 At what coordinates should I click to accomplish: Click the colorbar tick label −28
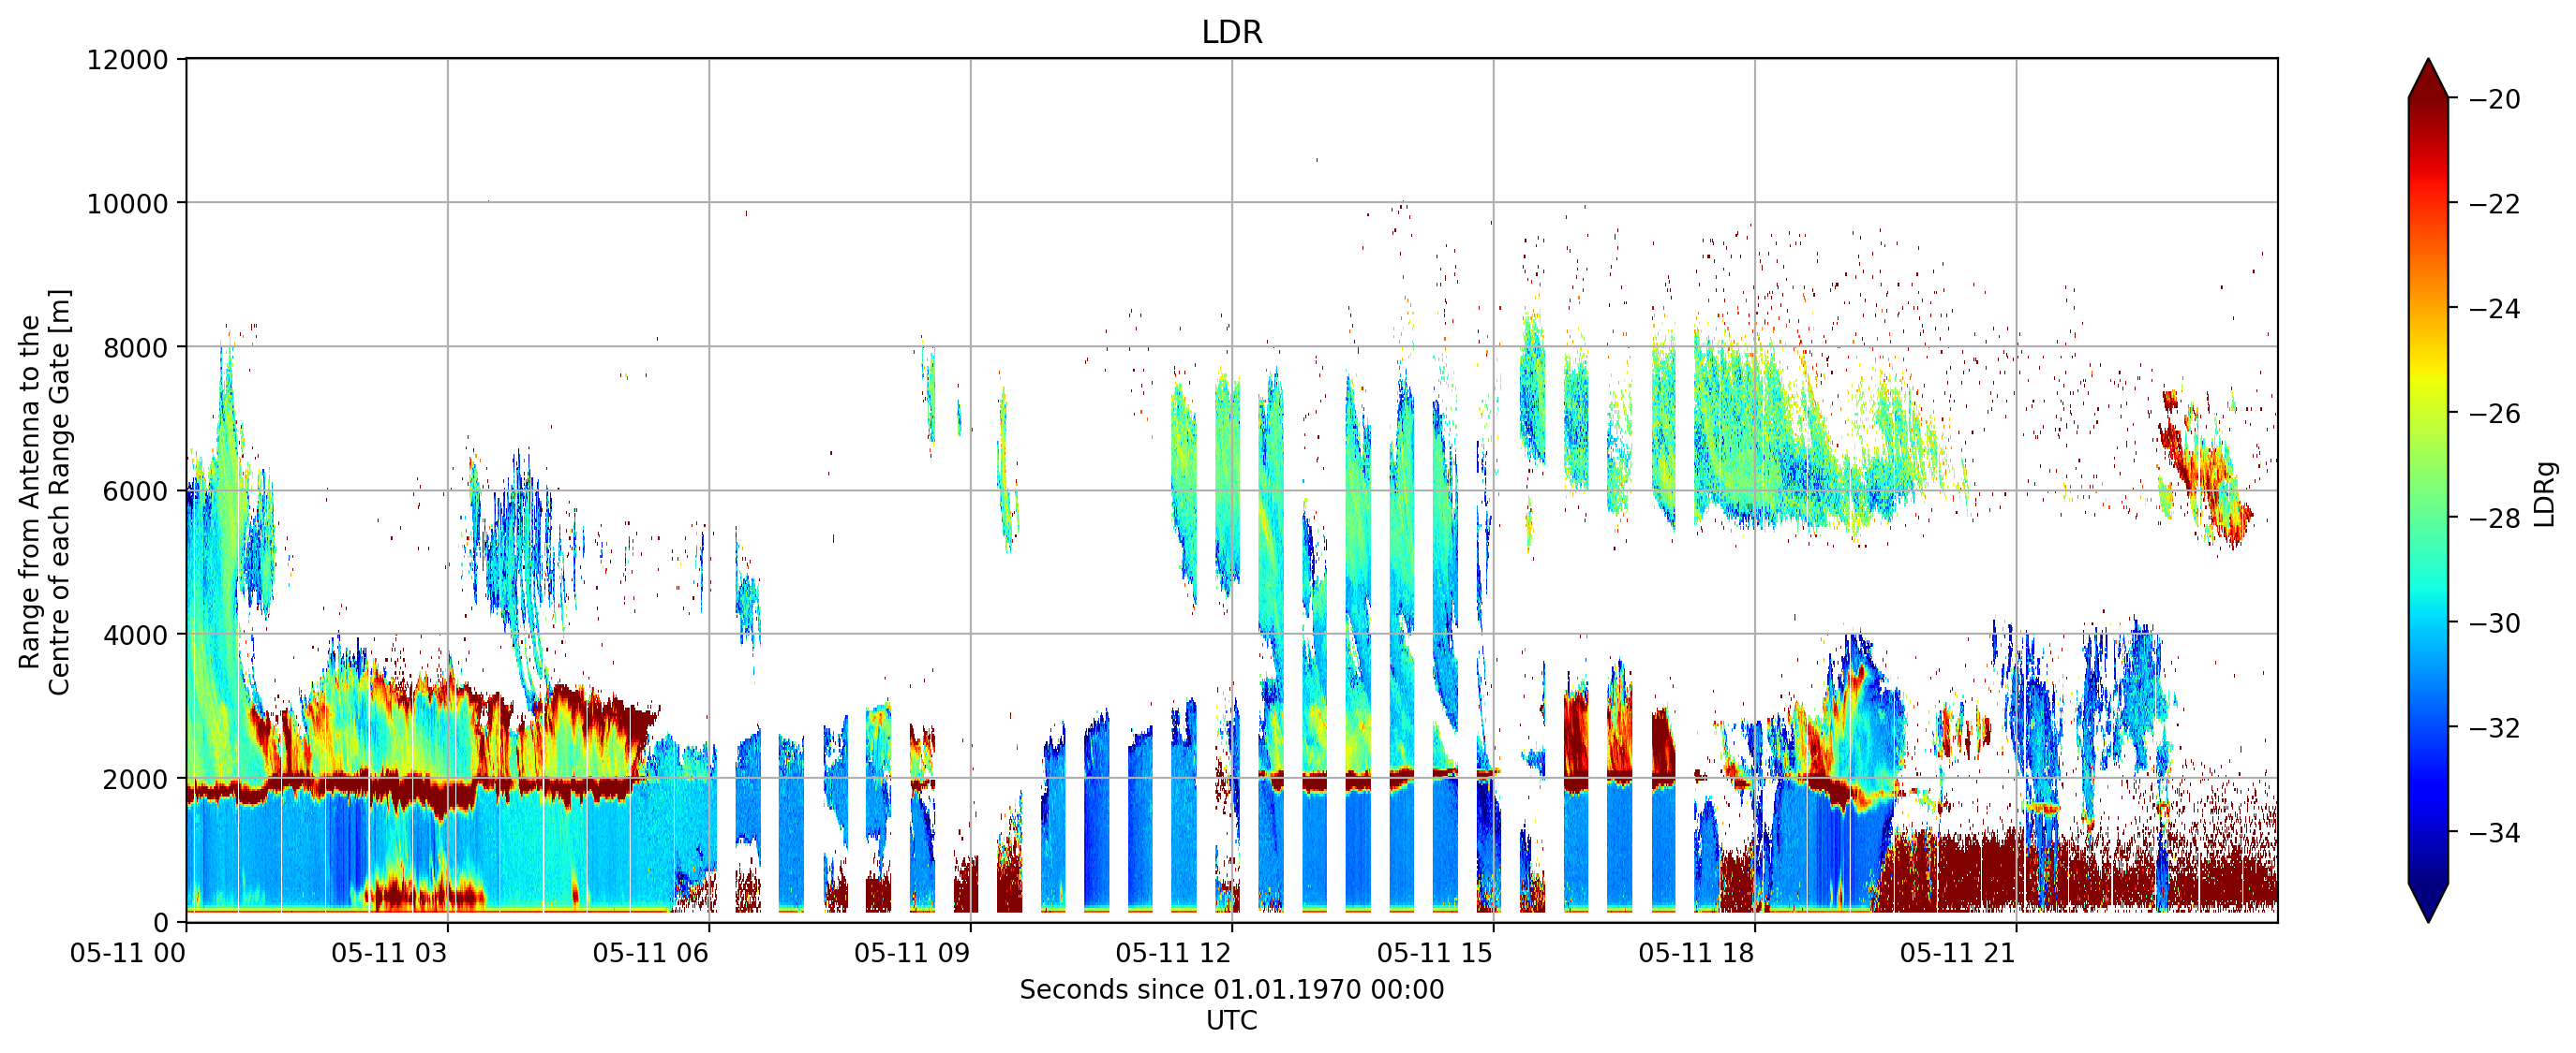point(2494,518)
